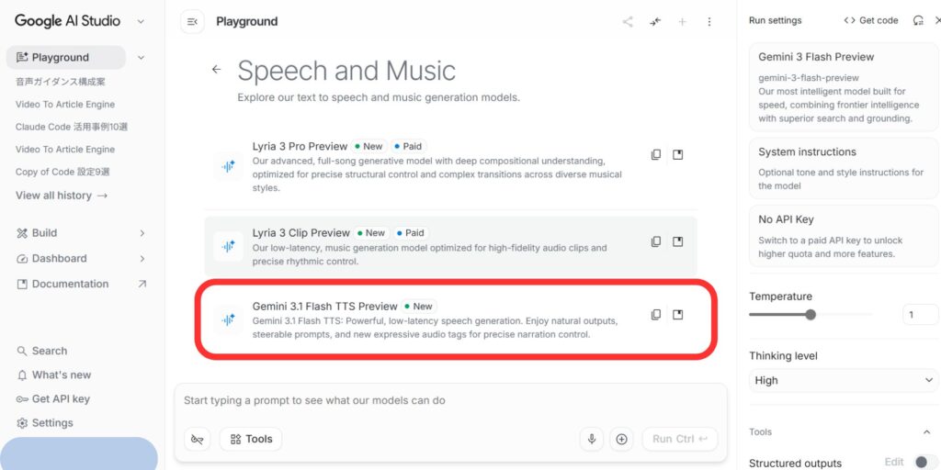
Task: Adjust the Temperature slider
Action: [811, 315]
